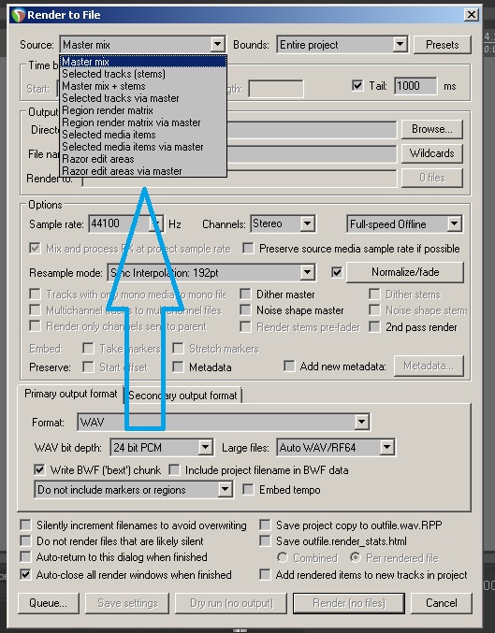Choose Master mix + stems option
This screenshot has width=495, height=633.
143,86
